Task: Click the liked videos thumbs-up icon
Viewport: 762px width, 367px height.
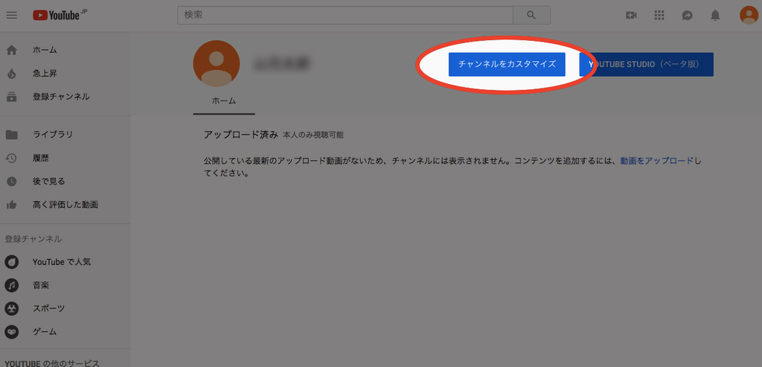Action: tap(11, 205)
